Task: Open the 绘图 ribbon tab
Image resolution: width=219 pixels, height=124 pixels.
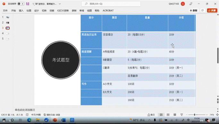Action: (29, 11)
